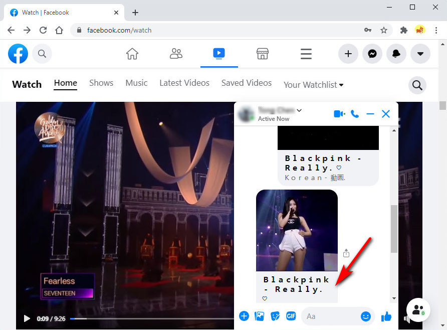This screenshot has height=330, width=447.
Task: Go to Facebook Home feed icon
Action: coord(132,54)
